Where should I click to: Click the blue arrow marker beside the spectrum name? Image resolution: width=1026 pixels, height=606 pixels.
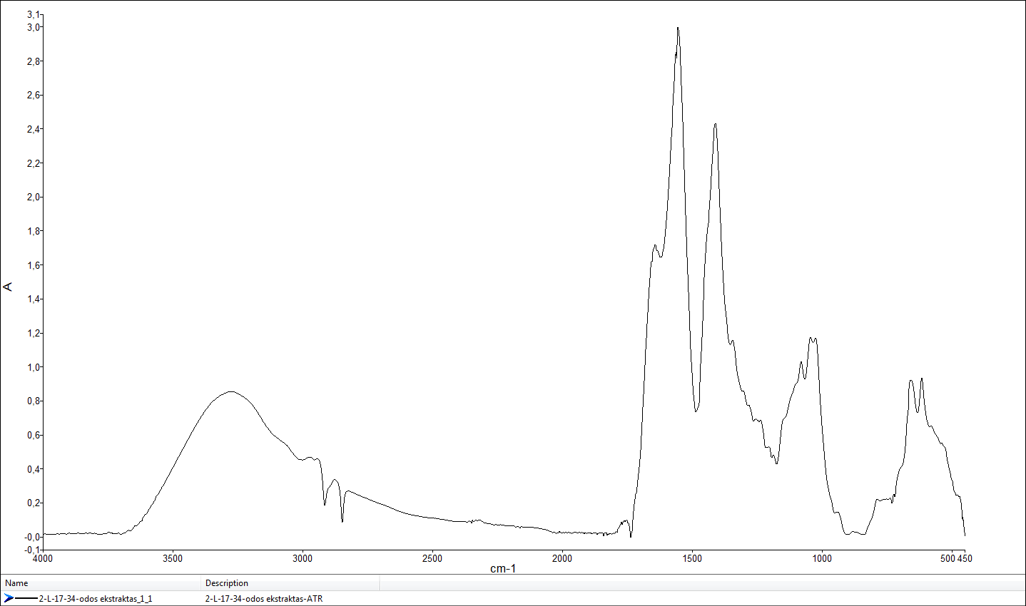9,598
